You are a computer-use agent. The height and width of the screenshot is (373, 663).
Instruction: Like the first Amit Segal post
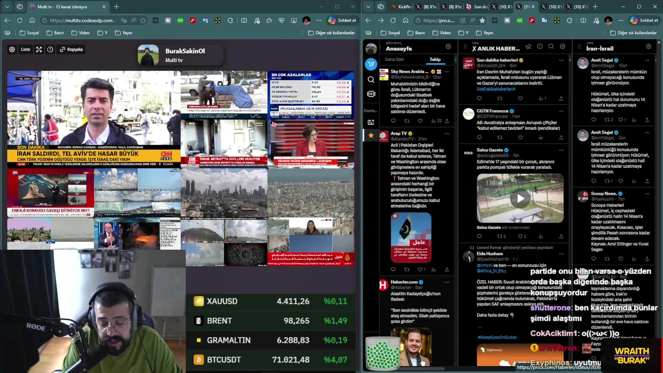621,120
